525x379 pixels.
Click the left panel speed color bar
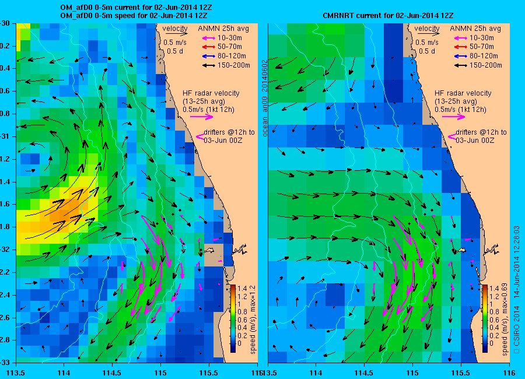pyautogui.click(x=233, y=318)
